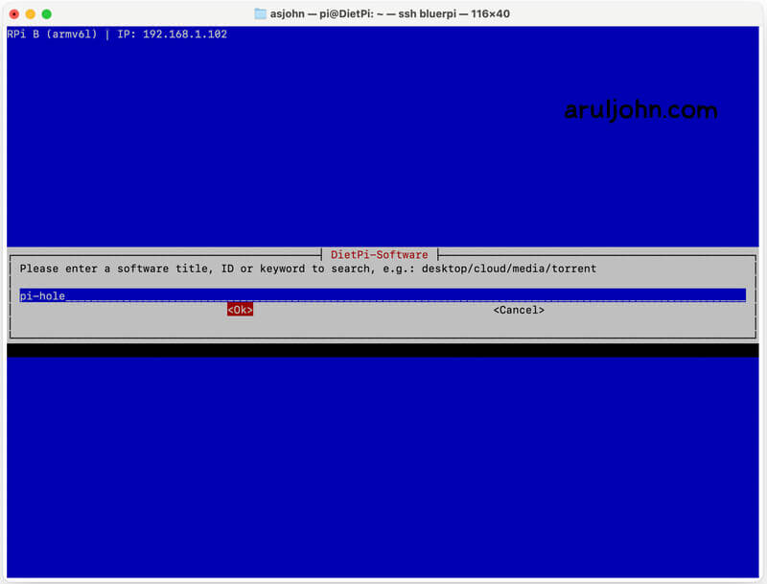Image resolution: width=767 pixels, height=584 pixels.
Task: Click the "RPi B (armv6l)" header text
Action: [x=52, y=35]
